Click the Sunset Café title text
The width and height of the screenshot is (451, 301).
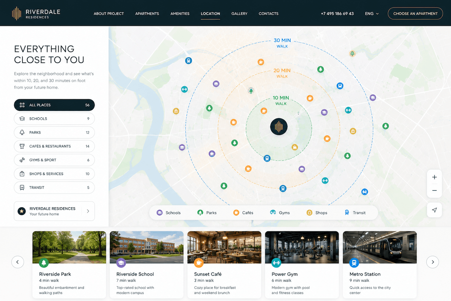coord(208,274)
